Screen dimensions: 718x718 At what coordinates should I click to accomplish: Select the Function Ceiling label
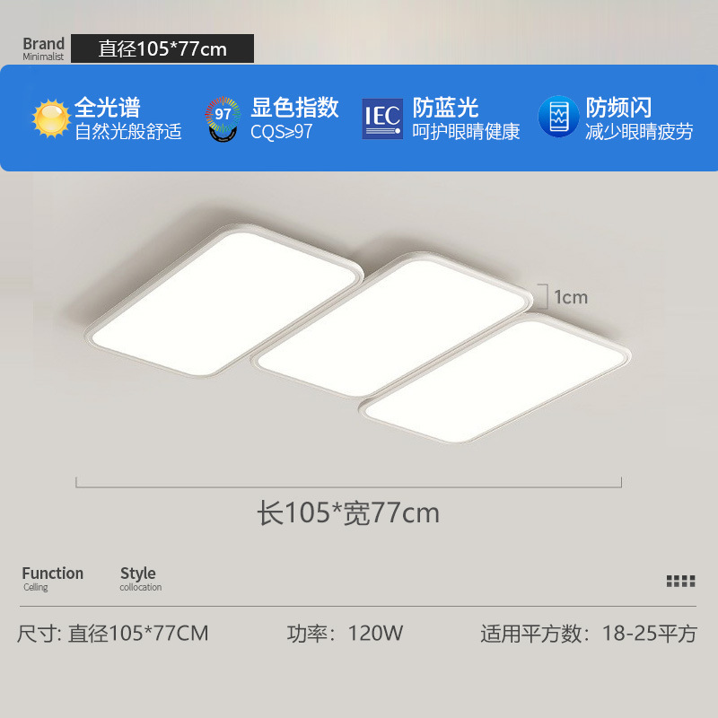(53, 579)
